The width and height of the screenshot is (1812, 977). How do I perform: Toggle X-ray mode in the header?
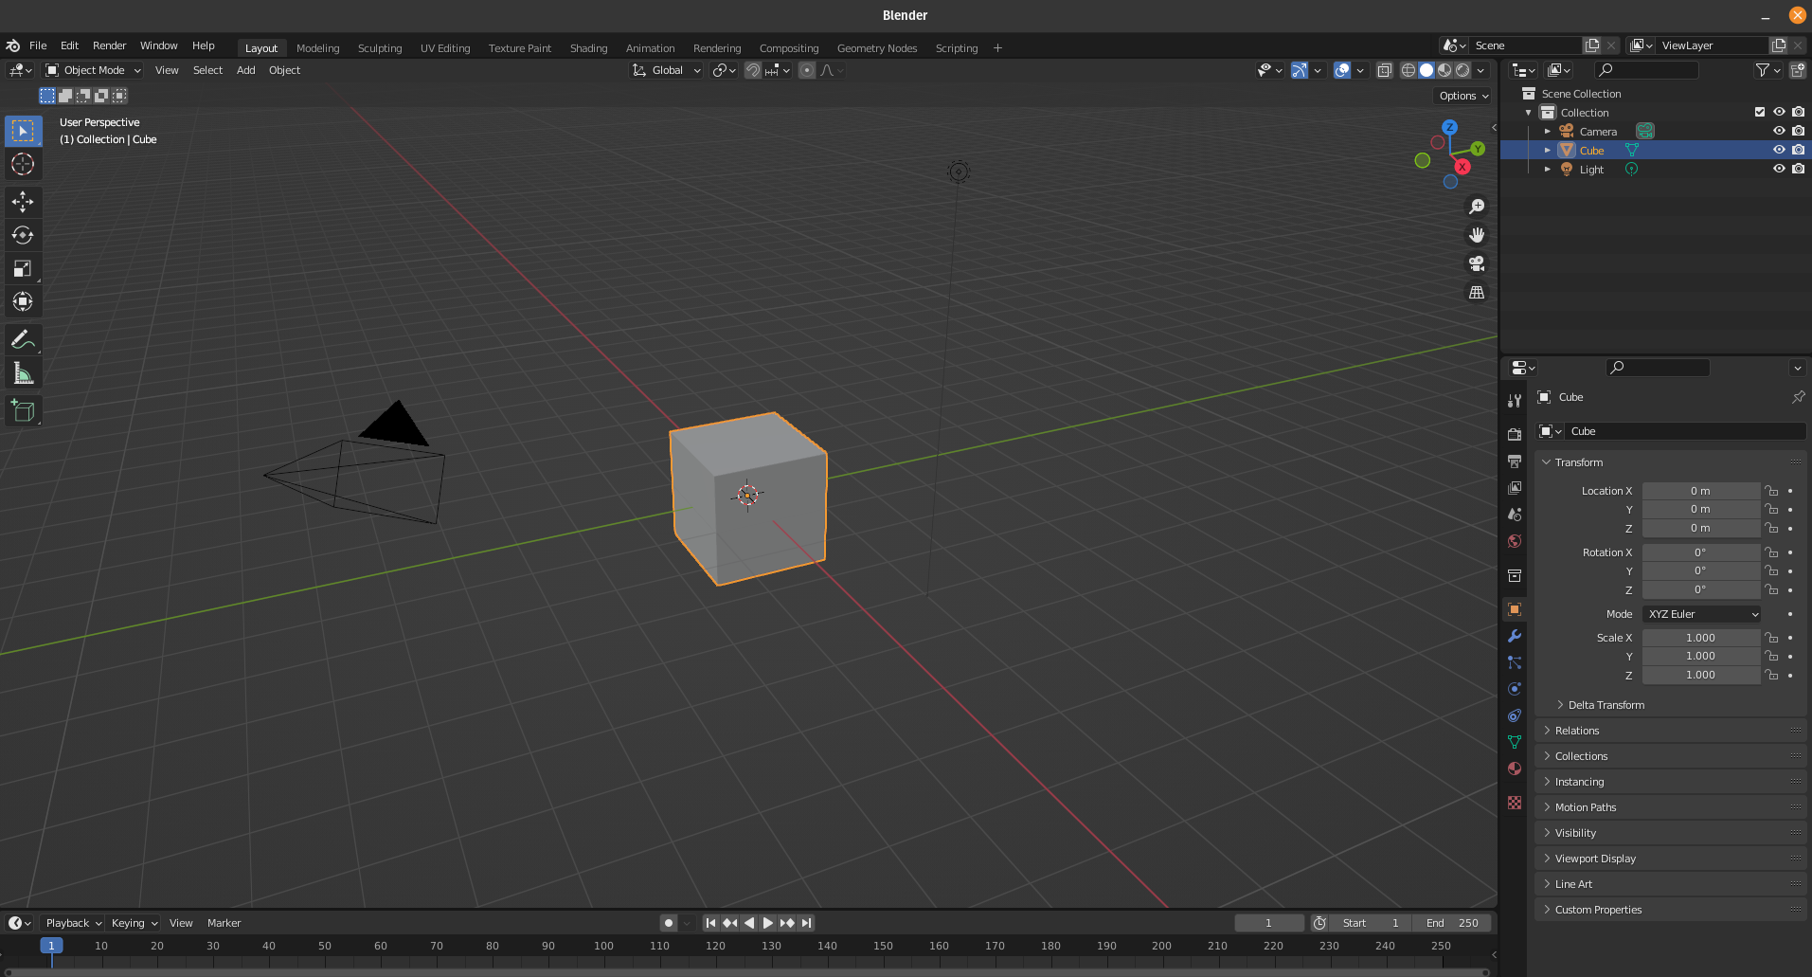(1385, 69)
